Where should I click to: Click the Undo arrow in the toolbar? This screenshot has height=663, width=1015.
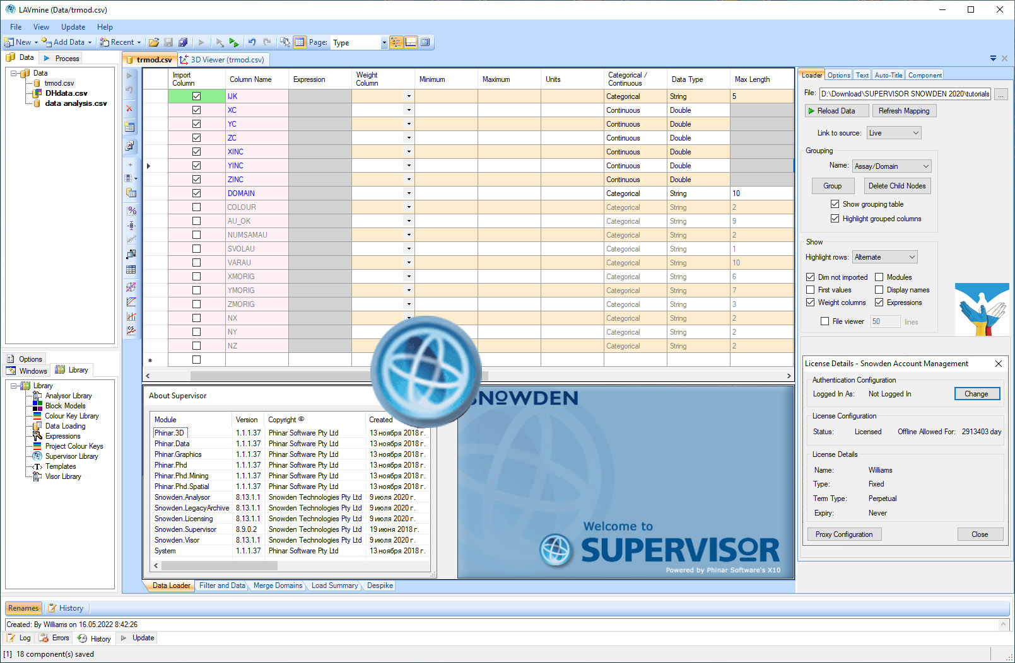pos(252,42)
